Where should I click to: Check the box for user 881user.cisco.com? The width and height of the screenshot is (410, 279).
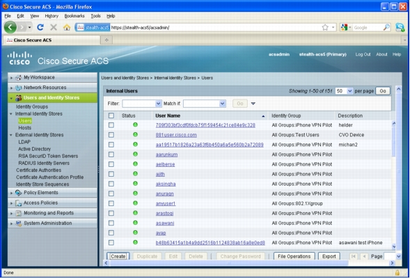pyautogui.click(x=111, y=135)
